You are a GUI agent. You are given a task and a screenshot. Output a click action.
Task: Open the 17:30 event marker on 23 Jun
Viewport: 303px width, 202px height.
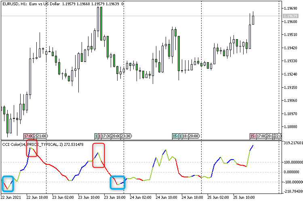tap(105, 136)
